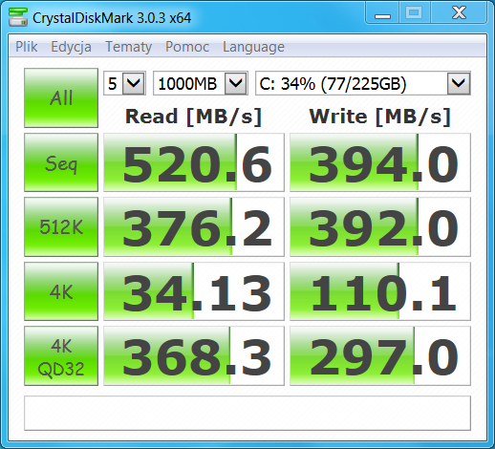495x449 pixels.
Task: Click the Read [MB/s] column header
Action: (193, 117)
